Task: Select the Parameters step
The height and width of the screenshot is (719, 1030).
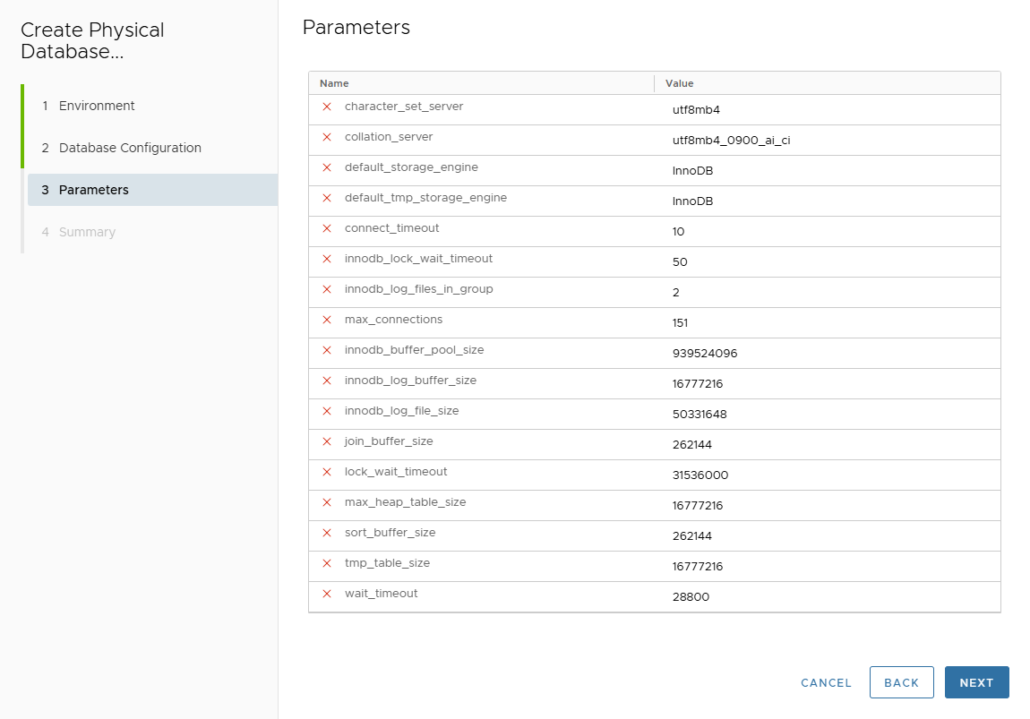Action: tap(94, 189)
